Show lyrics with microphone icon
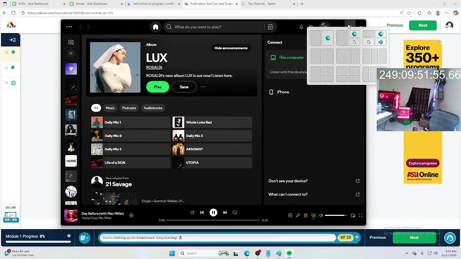 coord(298,215)
